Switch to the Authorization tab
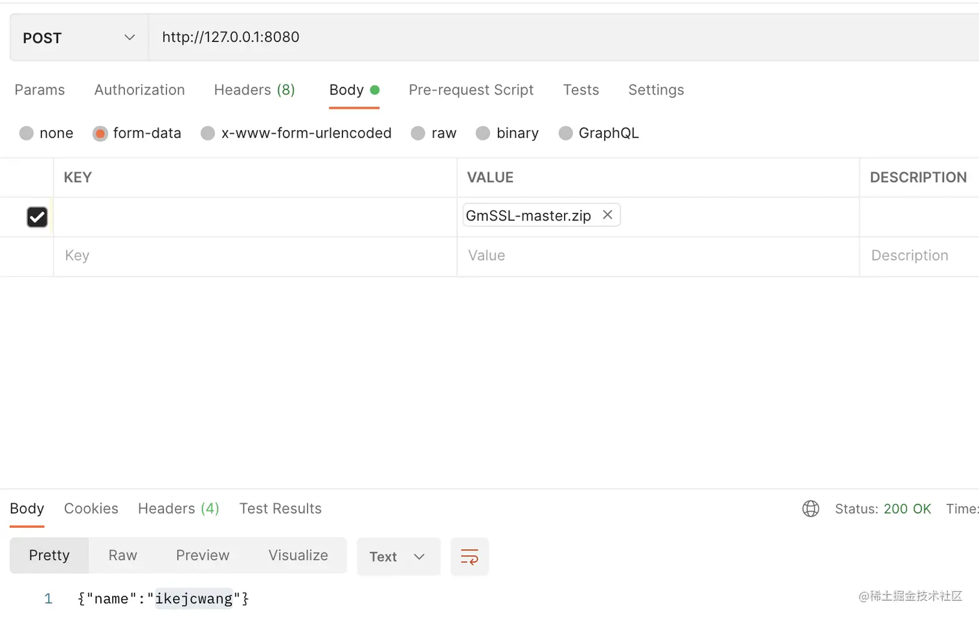Image resolution: width=979 pixels, height=619 pixels. tap(139, 90)
